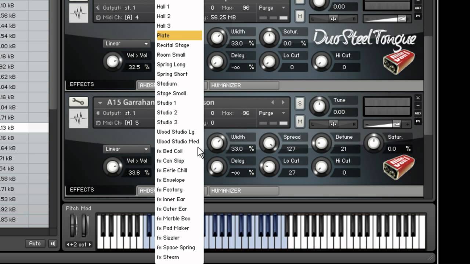Viewport: 470px width, 264px height.
Task: Remove A15 Garrahan instrument with its X icon
Action: tap(418, 98)
